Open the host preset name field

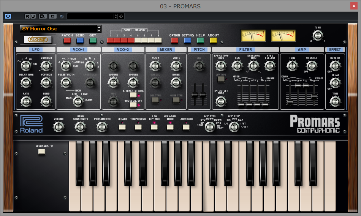point(90,16)
